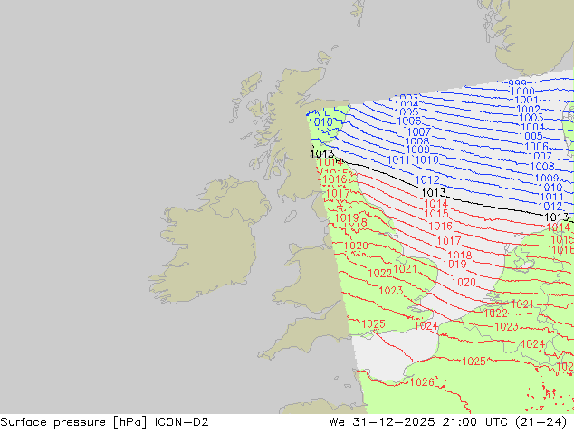Click the blue 1002 isobar label

(x=528, y=109)
